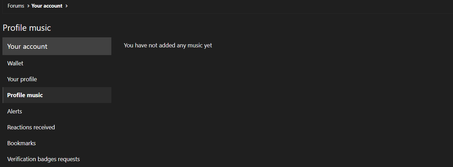Click the Profile music page heading
This screenshot has width=453, height=167.
tap(27, 28)
